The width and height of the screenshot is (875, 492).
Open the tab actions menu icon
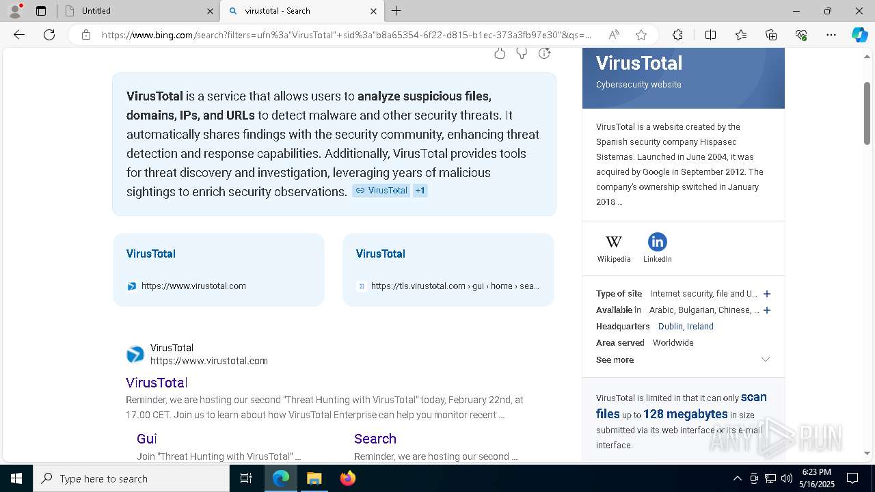coord(41,11)
